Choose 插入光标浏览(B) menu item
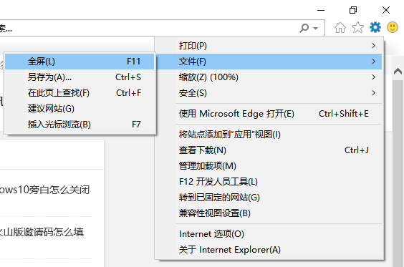Viewport: 404px width, 267px height. click(x=80, y=125)
